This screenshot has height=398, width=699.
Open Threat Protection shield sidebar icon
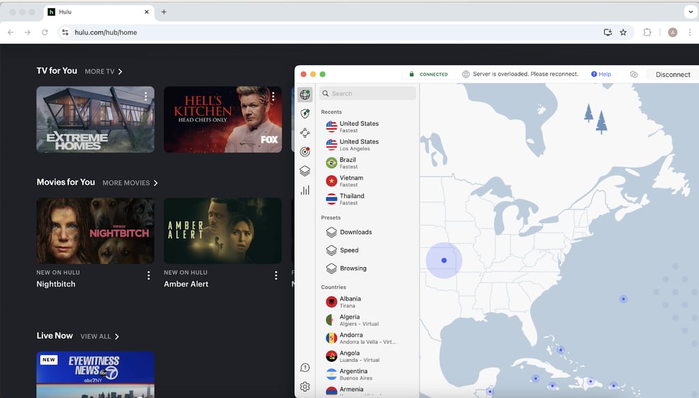[305, 113]
